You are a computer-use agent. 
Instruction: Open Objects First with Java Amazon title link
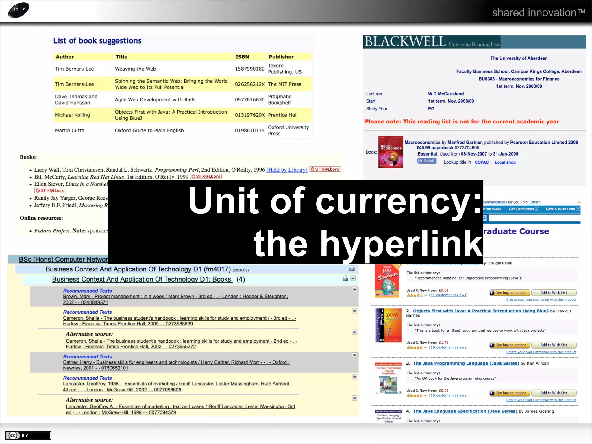pyautogui.click(x=481, y=311)
